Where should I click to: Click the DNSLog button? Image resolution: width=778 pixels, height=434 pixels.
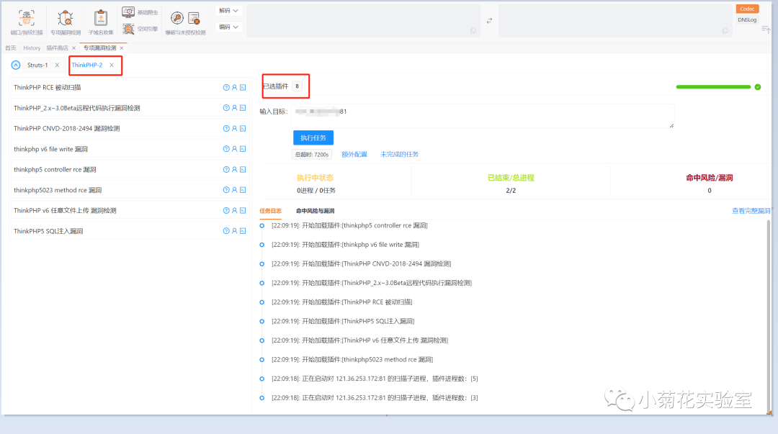pos(747,20)
